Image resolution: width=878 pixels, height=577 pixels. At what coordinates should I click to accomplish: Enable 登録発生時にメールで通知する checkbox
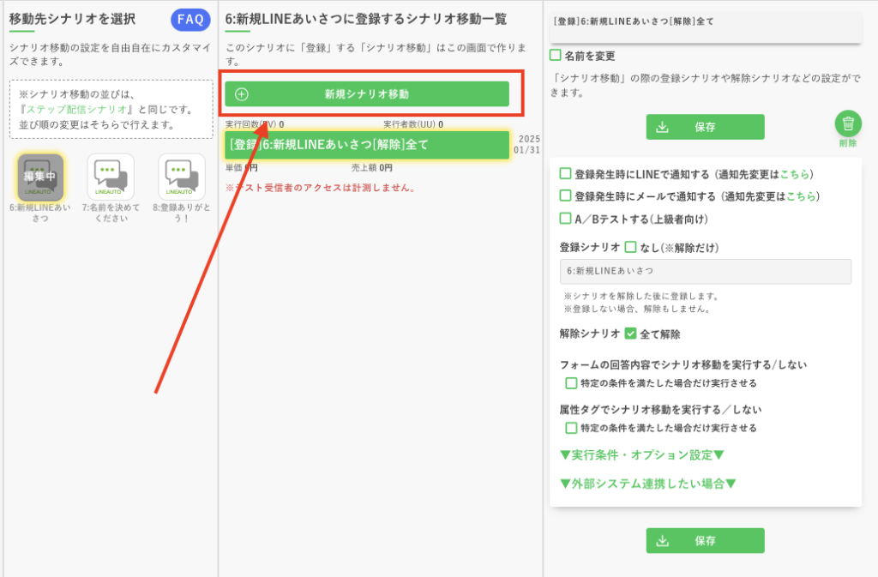point(565,196)
